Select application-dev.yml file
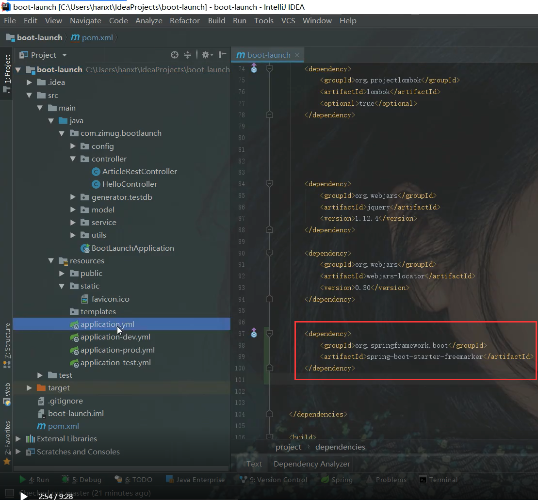Viewport: 538px width, 500px height. tap(115, 337)
